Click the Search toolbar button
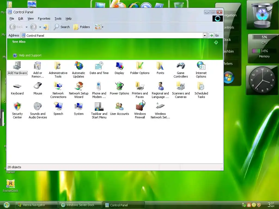 click(62, 27)
